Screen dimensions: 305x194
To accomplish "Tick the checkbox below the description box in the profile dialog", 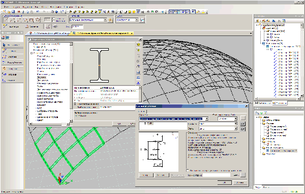I will tap(188, 170).
